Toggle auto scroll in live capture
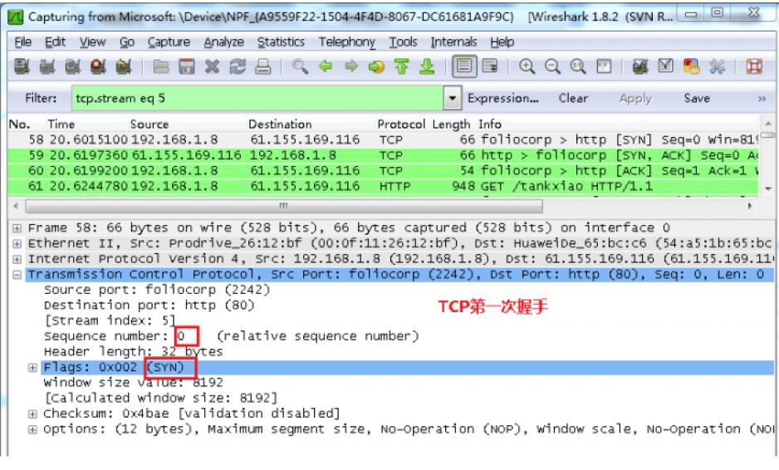 click(490, 66)
